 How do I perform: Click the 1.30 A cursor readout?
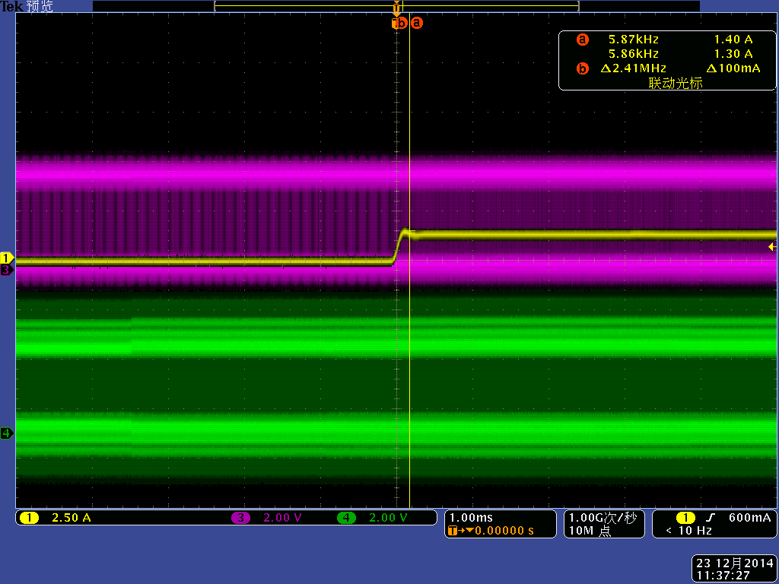(x=733, y=54)
